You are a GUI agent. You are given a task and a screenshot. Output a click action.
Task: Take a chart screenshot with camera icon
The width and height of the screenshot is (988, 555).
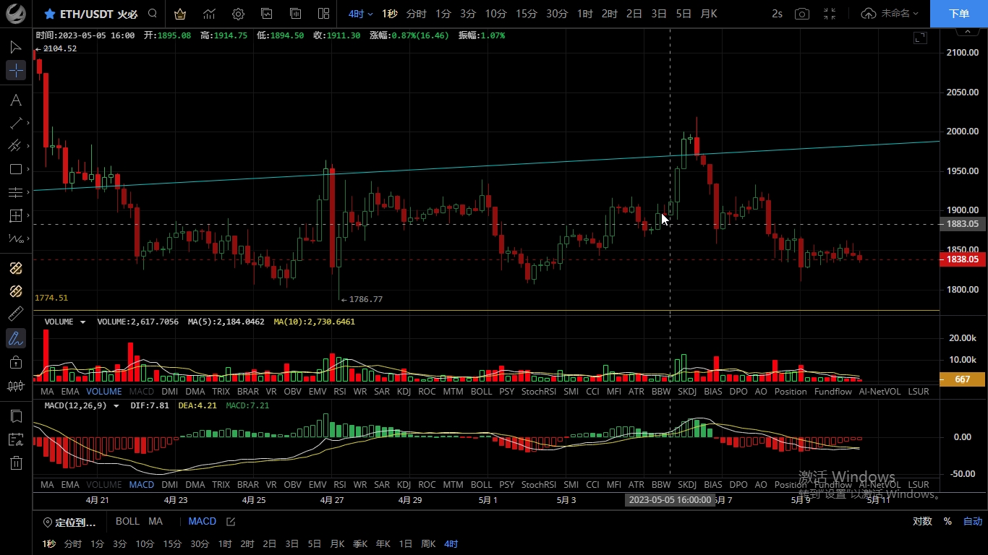[801, 14]
